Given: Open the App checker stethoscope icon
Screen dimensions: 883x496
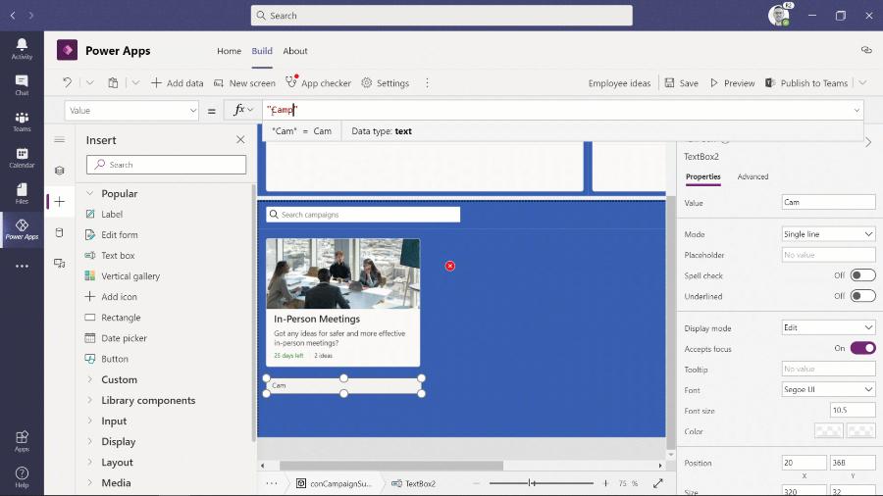Looking at the screenshot, I should tap(291, 81).
